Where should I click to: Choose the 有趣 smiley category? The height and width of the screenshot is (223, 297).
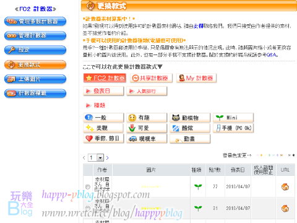[x=147, y=118]
